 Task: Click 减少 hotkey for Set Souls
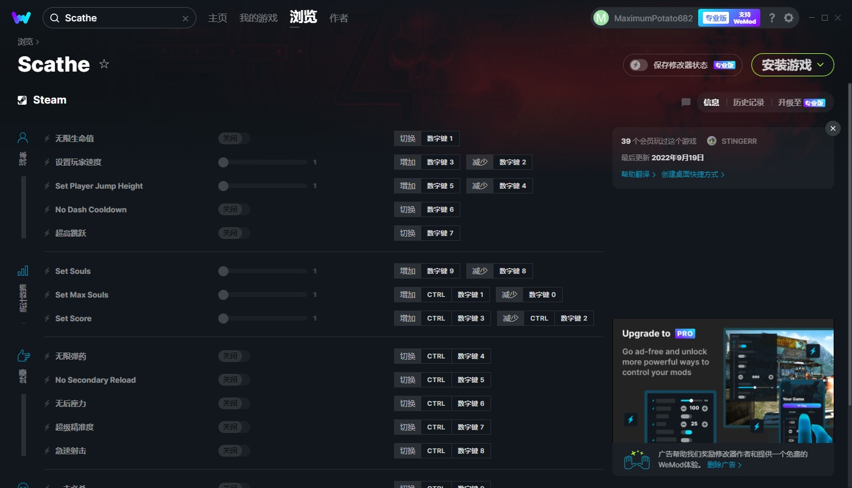coord(480,271)
